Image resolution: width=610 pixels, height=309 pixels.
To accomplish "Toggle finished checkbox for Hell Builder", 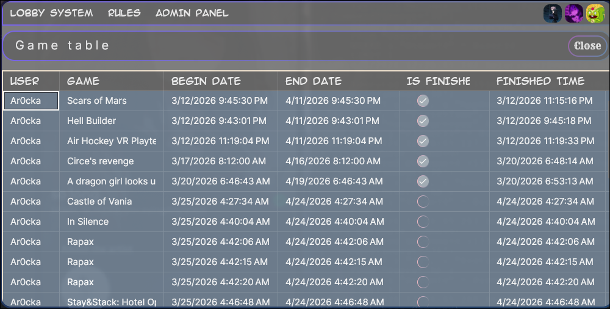I will [423, 121].
